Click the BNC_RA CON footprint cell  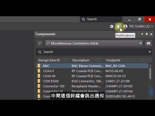pyautogui.click(x=115, y=66)
